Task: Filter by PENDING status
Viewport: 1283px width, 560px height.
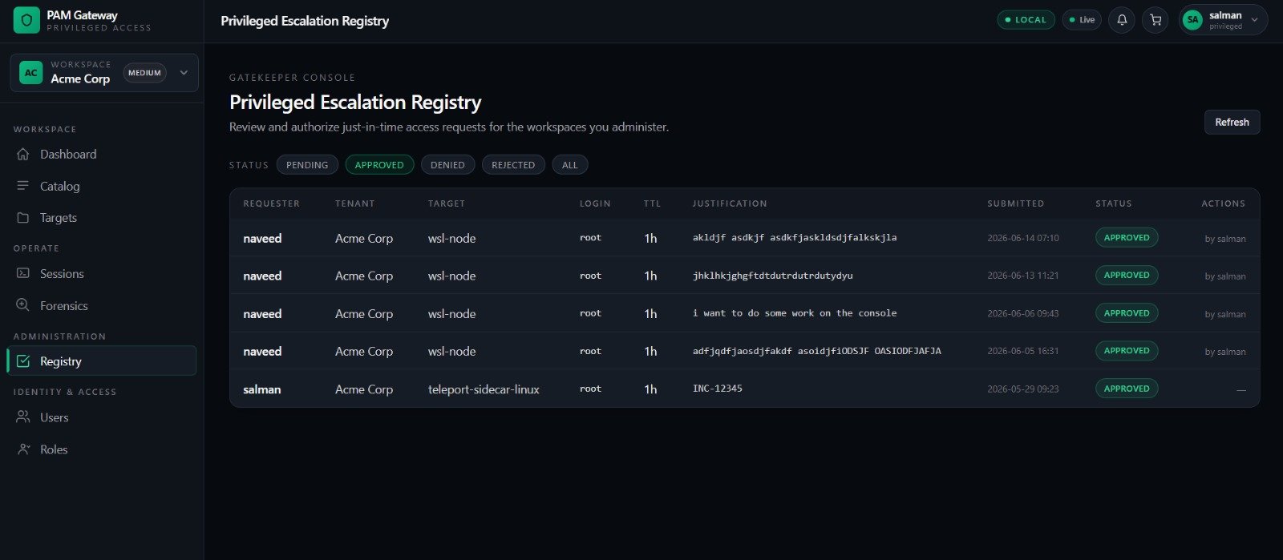Action: point(307,165)
